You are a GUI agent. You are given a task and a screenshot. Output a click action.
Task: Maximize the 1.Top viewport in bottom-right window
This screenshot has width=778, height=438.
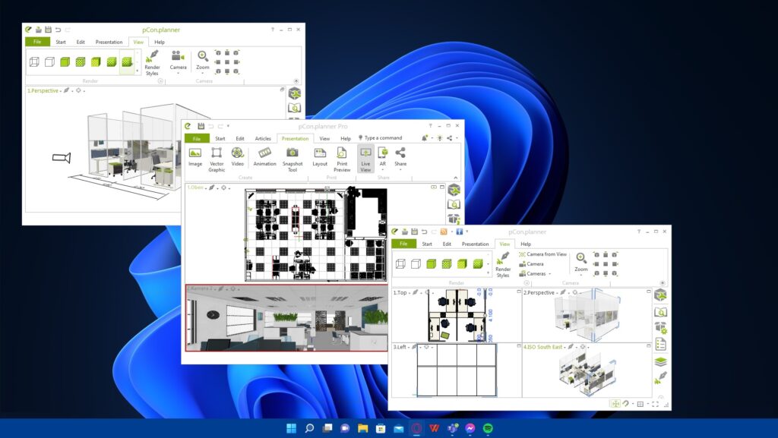pos(518,291)
